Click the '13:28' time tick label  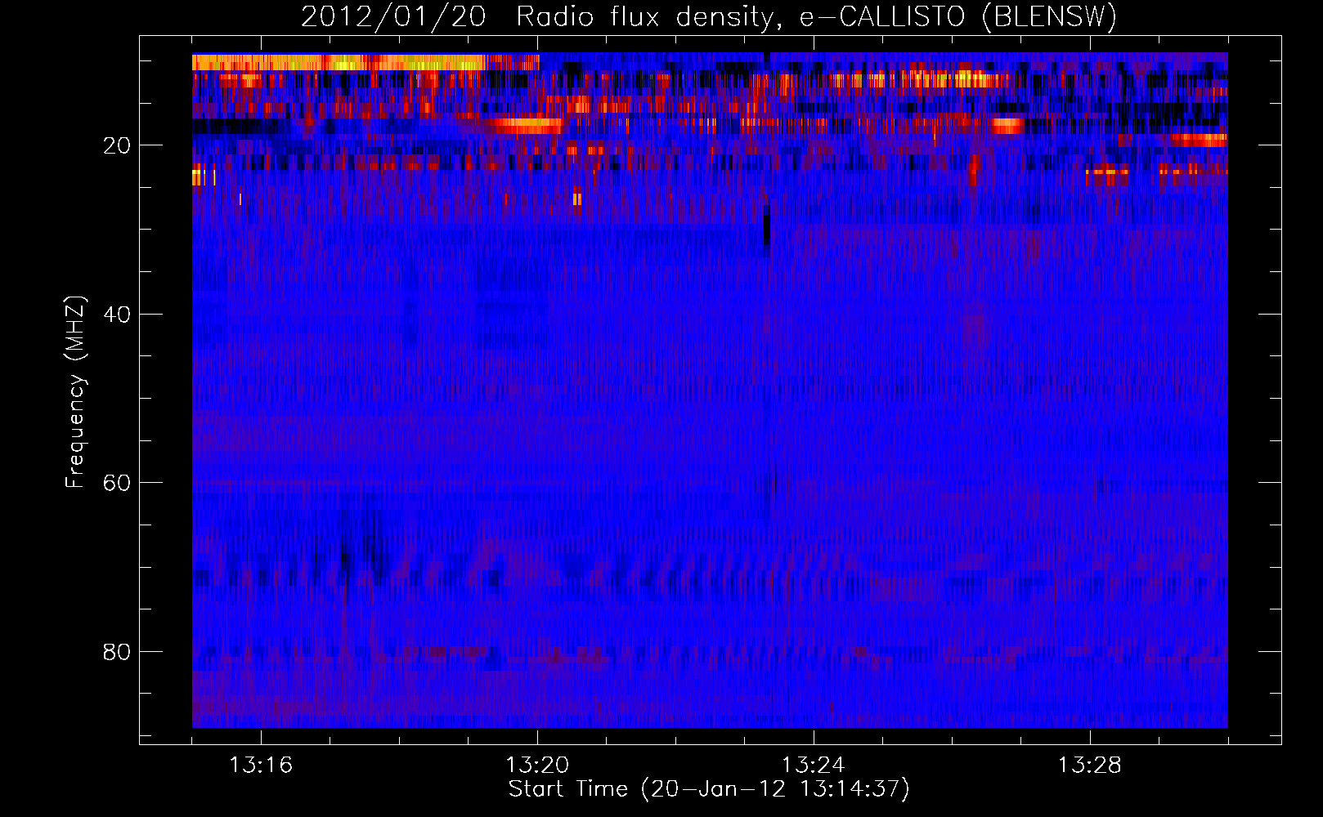coord(1090,766)
